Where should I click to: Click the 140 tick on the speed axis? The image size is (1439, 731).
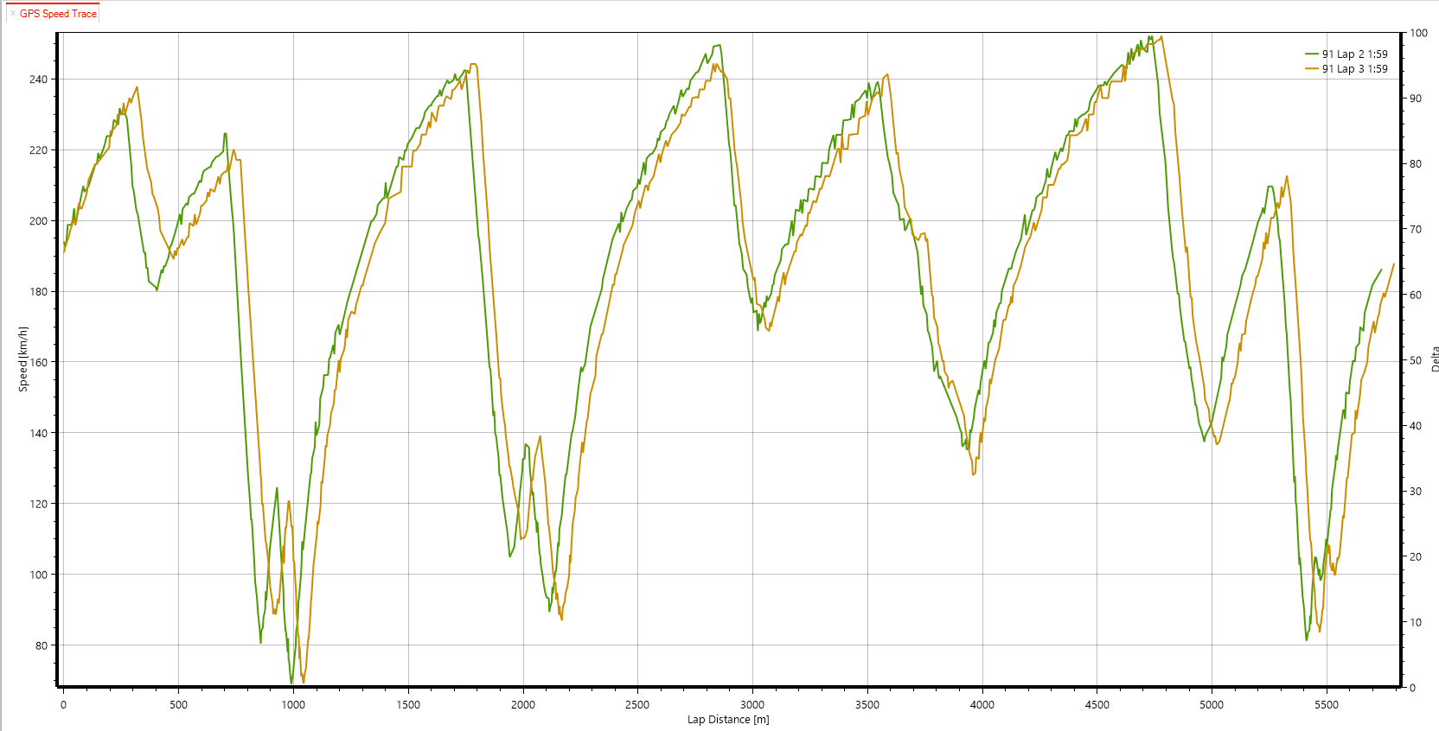[39, 434]
